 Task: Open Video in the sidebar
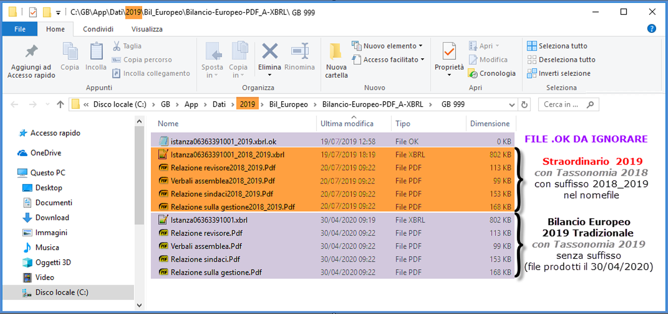pos(38,278)
